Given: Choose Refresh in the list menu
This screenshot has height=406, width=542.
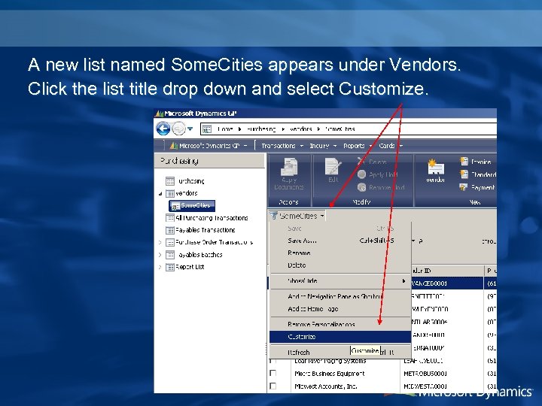Looking at the screenshot, I should (x=340, y=352).
